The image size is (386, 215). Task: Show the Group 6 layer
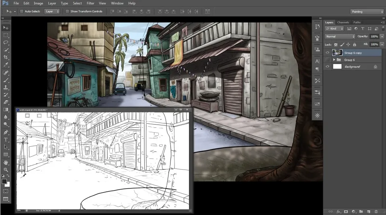point(327,60)
